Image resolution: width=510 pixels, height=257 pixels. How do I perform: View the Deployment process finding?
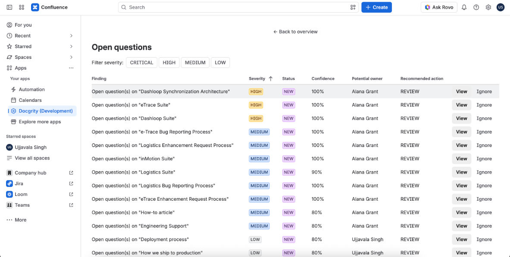tap(462, 239)
